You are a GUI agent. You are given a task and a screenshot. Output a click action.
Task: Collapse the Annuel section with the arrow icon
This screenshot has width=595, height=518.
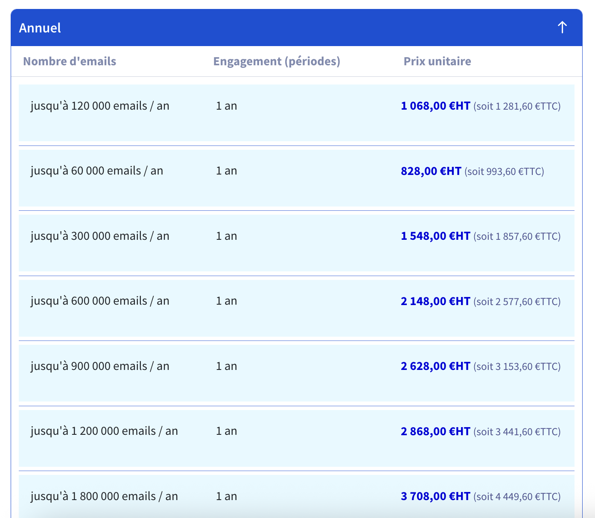(562, 28)
